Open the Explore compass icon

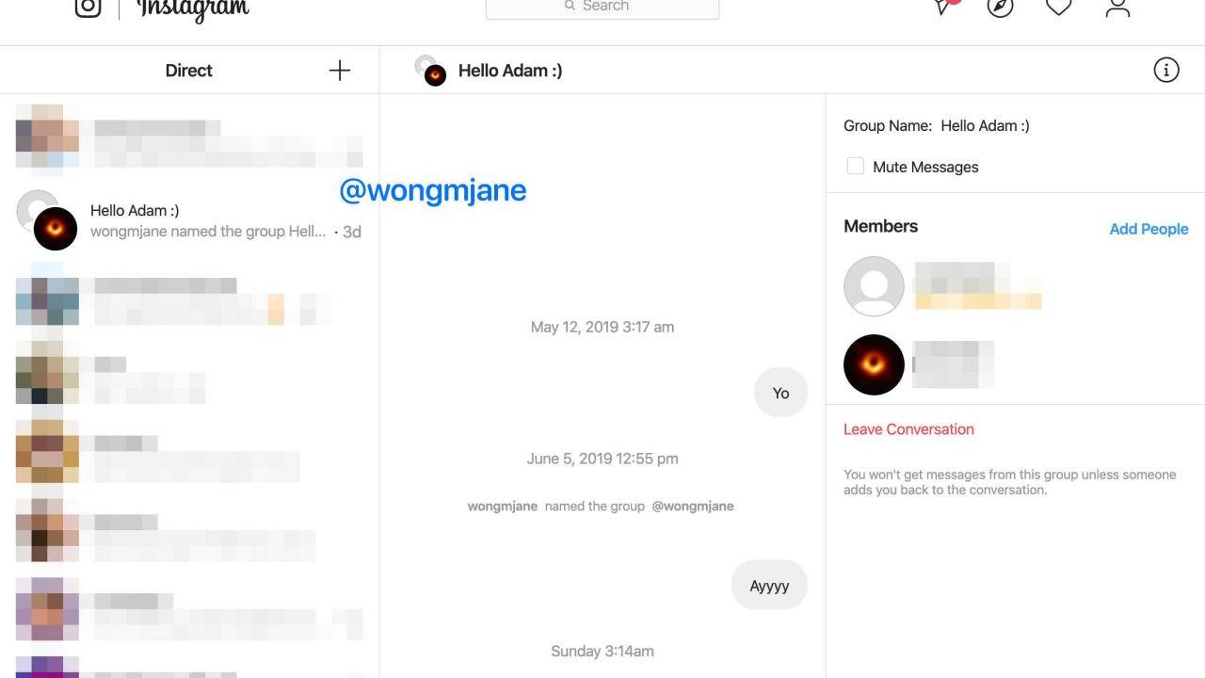tap(1000, 7)
